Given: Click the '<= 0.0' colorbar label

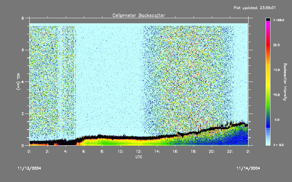Looking at the screenshot, I should click(278, 145).
